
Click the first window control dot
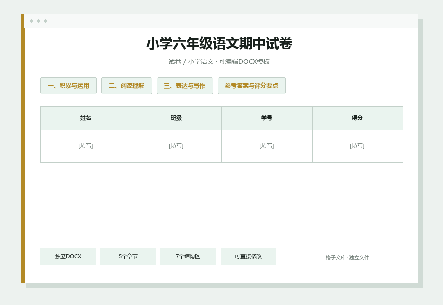click(x=32, y=21)
